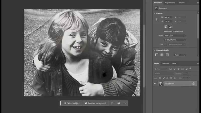Click the canvas X position field
The height and width of the screenshot is (113, 201).
coord(181,17)
